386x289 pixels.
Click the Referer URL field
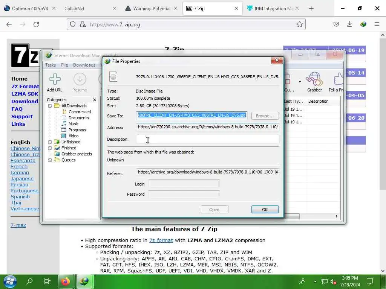[x=208, y=172]
